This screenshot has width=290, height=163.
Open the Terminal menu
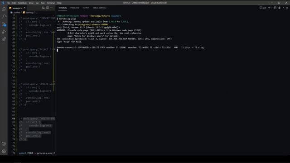(51, 3)
